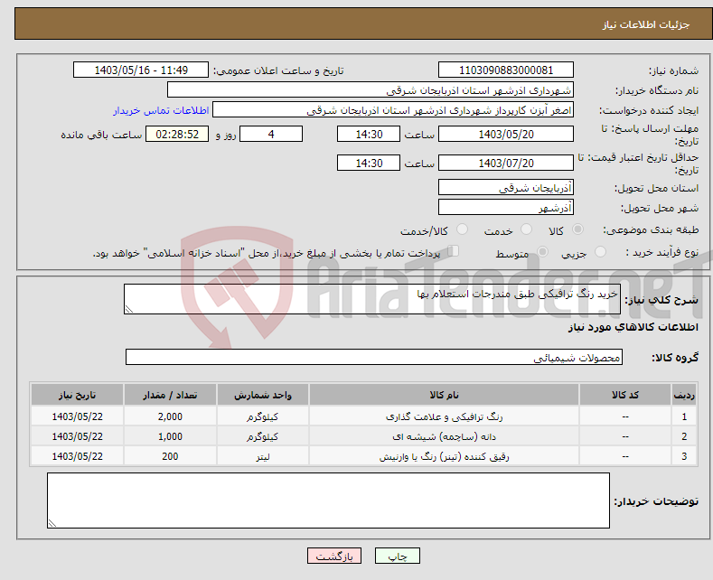Click the price validity date 1403/07/20 field
Viewport: 713px width, 580px height.
[x=506, y=163]
